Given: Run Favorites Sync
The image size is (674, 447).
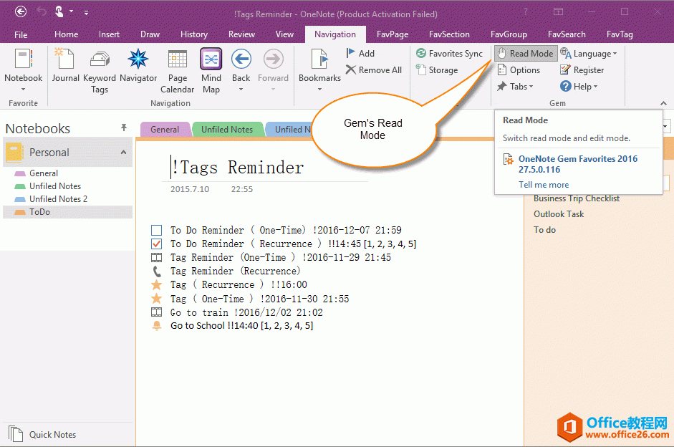Looking at the screenshot, I should pyautogui.click(x=450, y=53).
